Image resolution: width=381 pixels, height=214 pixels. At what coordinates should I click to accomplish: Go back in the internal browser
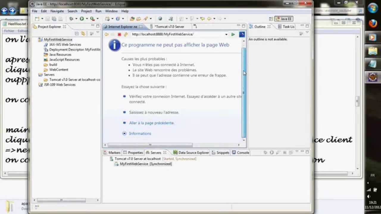click(x=106, y=34)
